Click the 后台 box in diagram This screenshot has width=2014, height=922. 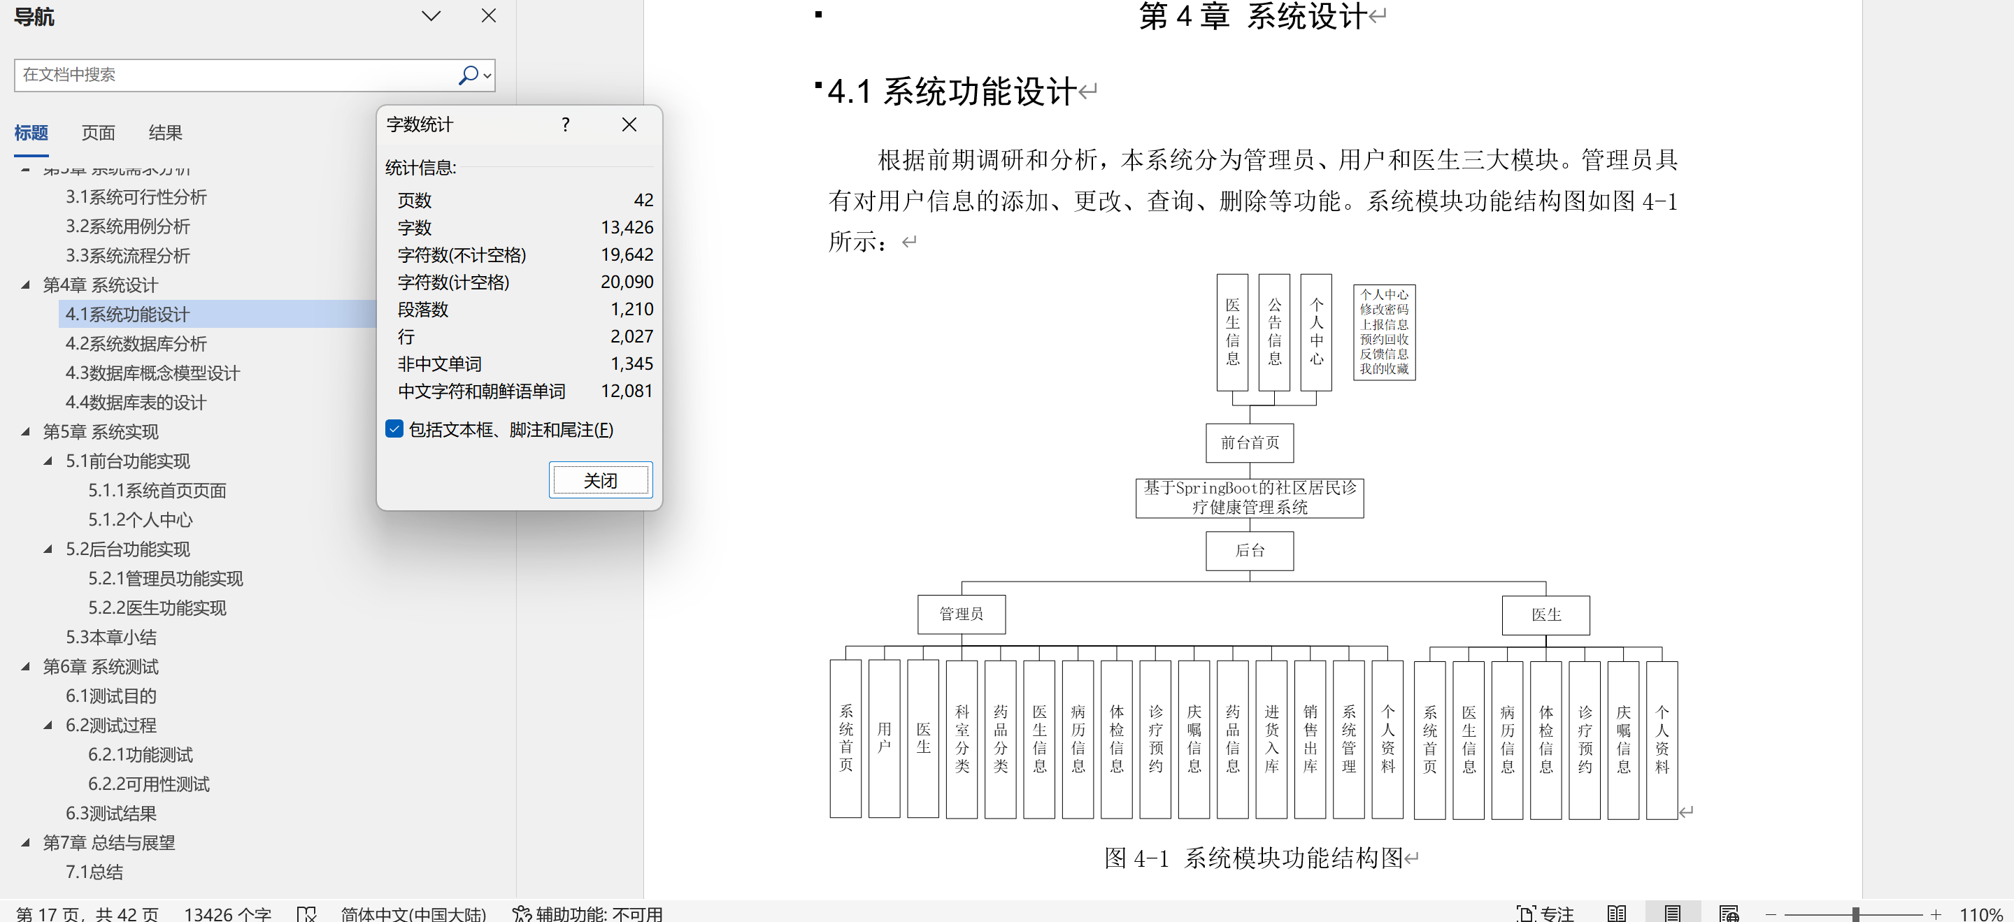pyautogui.click(x=1250, y=551)
